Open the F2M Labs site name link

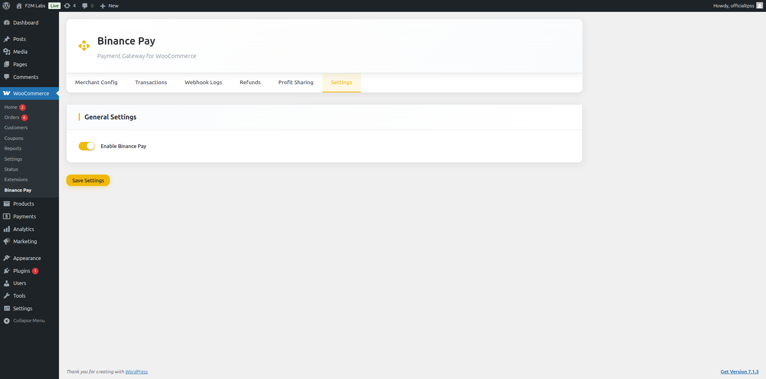click(x=35, y=6)
